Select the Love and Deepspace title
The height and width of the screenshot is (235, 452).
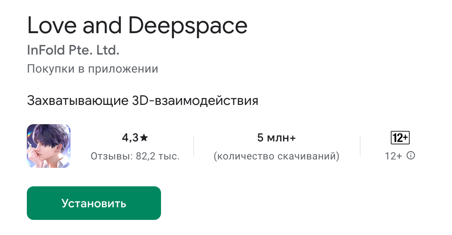coord(137,26)
